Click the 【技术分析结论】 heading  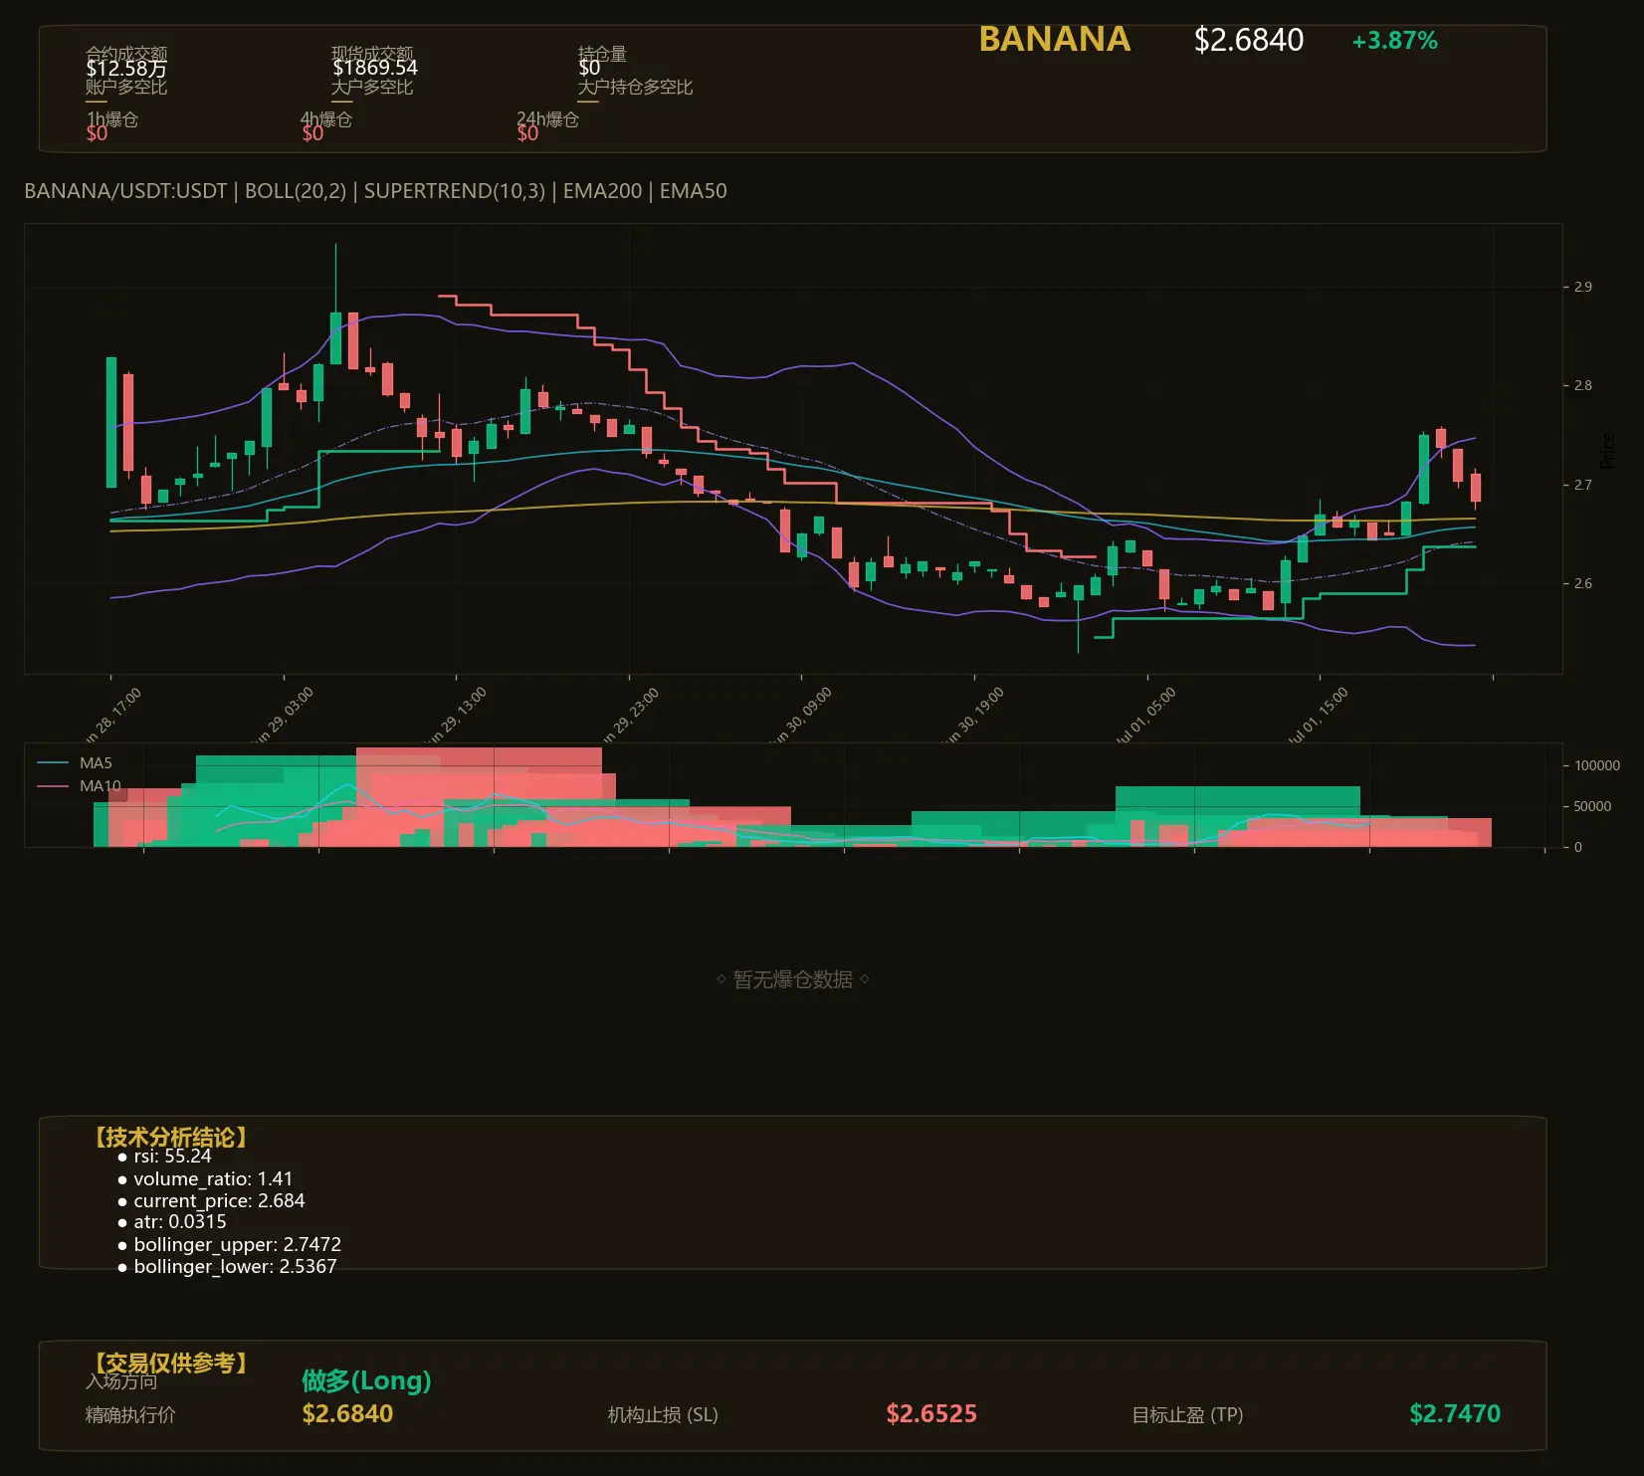tap(169, 1138)
